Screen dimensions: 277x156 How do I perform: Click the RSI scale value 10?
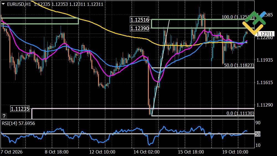[258, 145]
